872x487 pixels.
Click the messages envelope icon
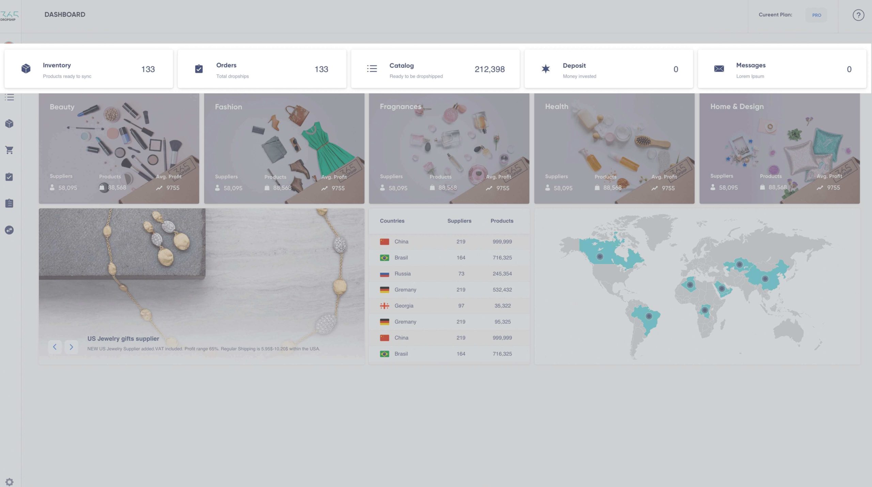(x=719, y=69)
